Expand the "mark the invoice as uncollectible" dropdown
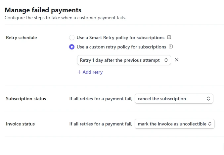This screenshot has width=224, height=155. pyautogui.click(x=172, y=124)
